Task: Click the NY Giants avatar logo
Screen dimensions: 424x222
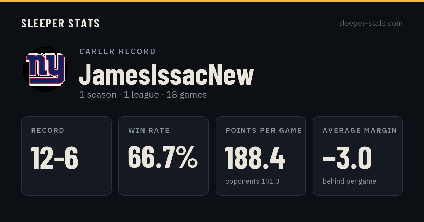Action: point(45,69)
